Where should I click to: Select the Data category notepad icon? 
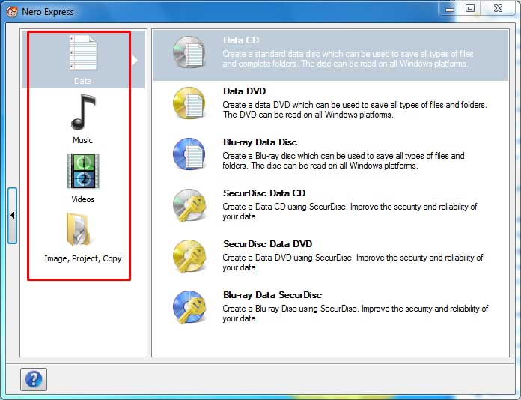tap(83, 53)
